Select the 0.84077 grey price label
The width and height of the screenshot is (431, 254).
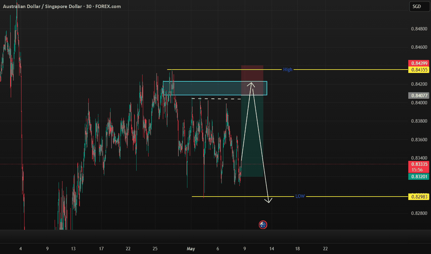click(419, 95)
